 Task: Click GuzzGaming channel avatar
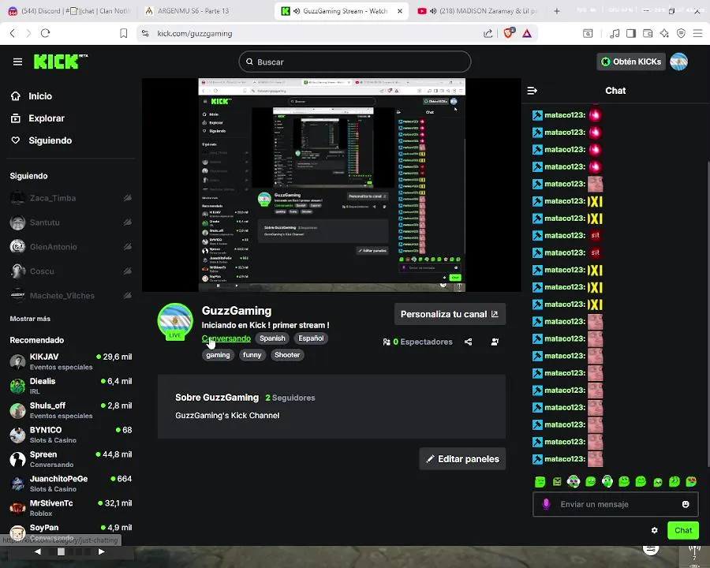175,321
